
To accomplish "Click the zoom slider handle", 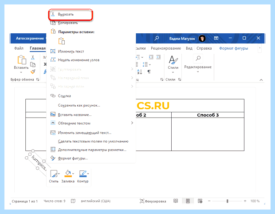I will 227,201.
